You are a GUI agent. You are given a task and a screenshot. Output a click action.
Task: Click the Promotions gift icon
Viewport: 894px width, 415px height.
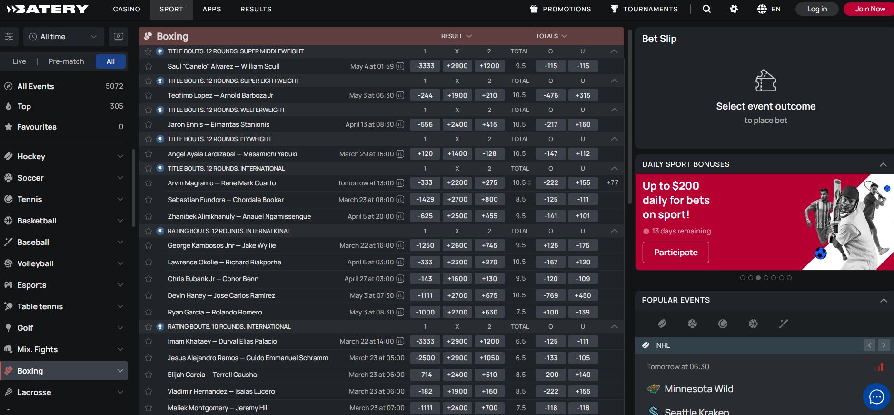(534, 9)
